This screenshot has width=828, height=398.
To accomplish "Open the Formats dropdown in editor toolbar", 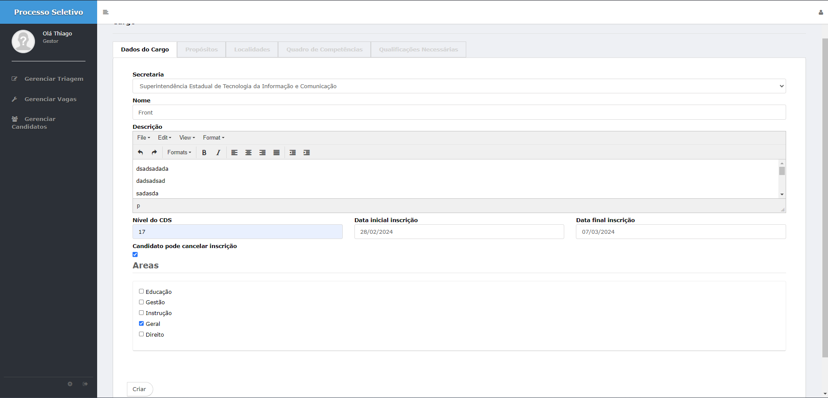I will click(x=179, y=152).
